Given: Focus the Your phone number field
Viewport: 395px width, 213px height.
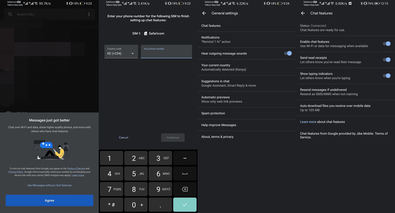Looking at the screenshot, I should tap(166, 51).
